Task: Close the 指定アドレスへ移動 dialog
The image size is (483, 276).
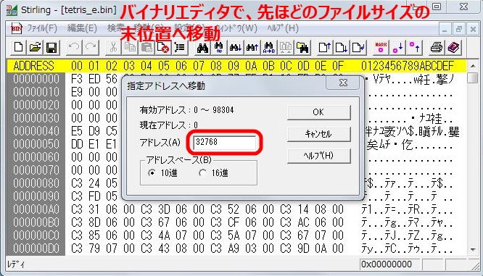Action: (343, 83)
